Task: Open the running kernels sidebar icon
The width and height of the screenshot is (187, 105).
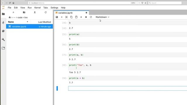Action: [3, 22]
